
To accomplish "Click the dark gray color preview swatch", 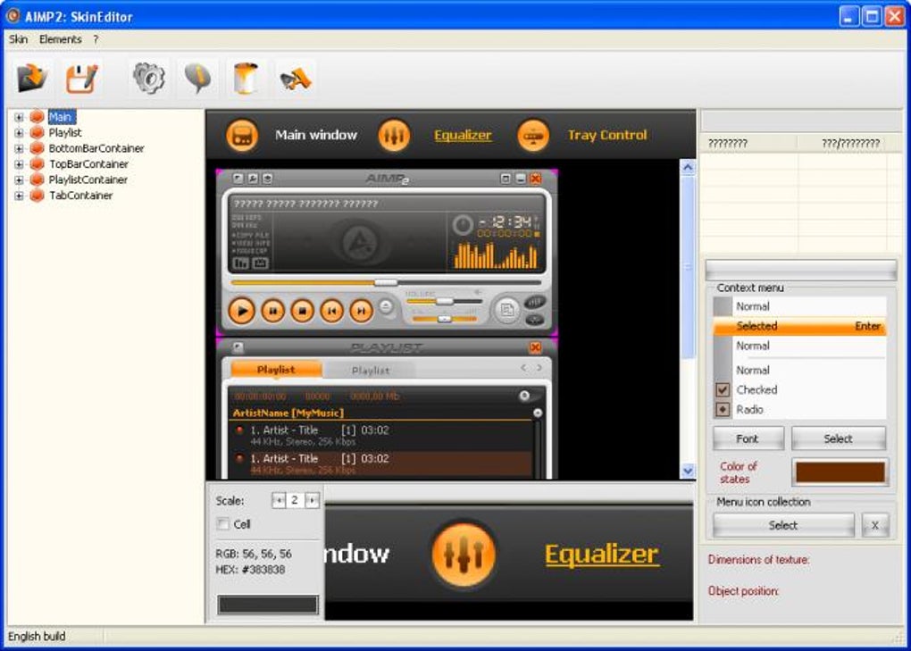I will tap(268, 605).
